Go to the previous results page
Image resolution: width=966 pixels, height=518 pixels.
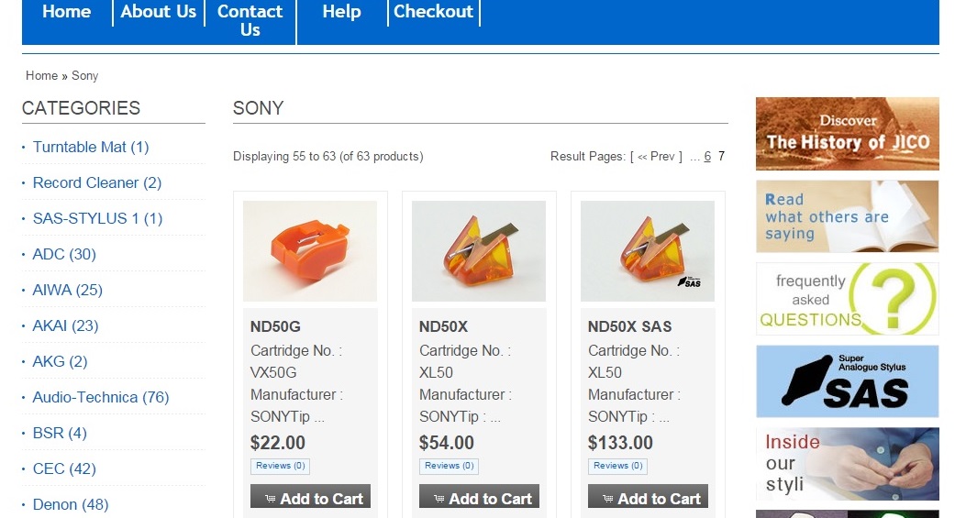pos(656,157)
